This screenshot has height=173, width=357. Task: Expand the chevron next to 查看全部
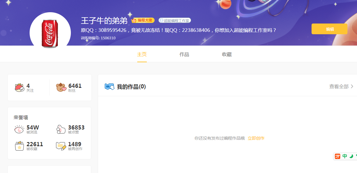352,86
